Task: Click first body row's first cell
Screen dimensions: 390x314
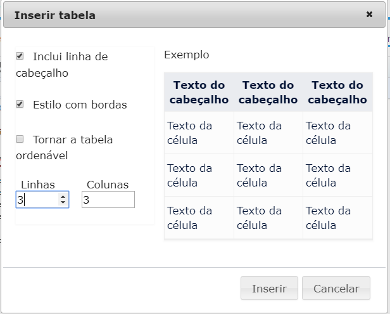Action: [199, 133]
